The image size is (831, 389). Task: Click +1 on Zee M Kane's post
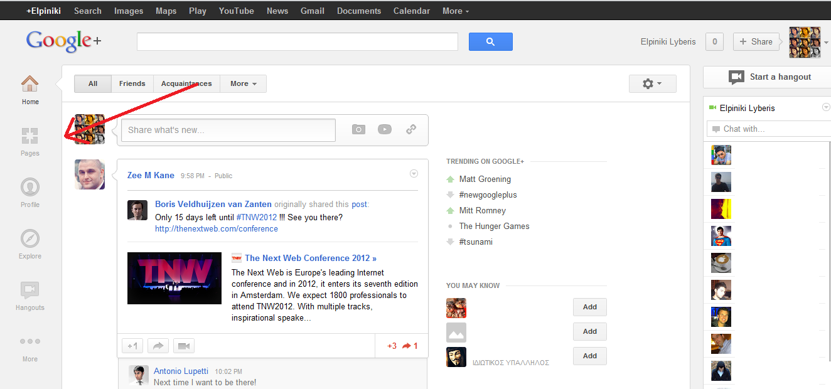[132, 346]
